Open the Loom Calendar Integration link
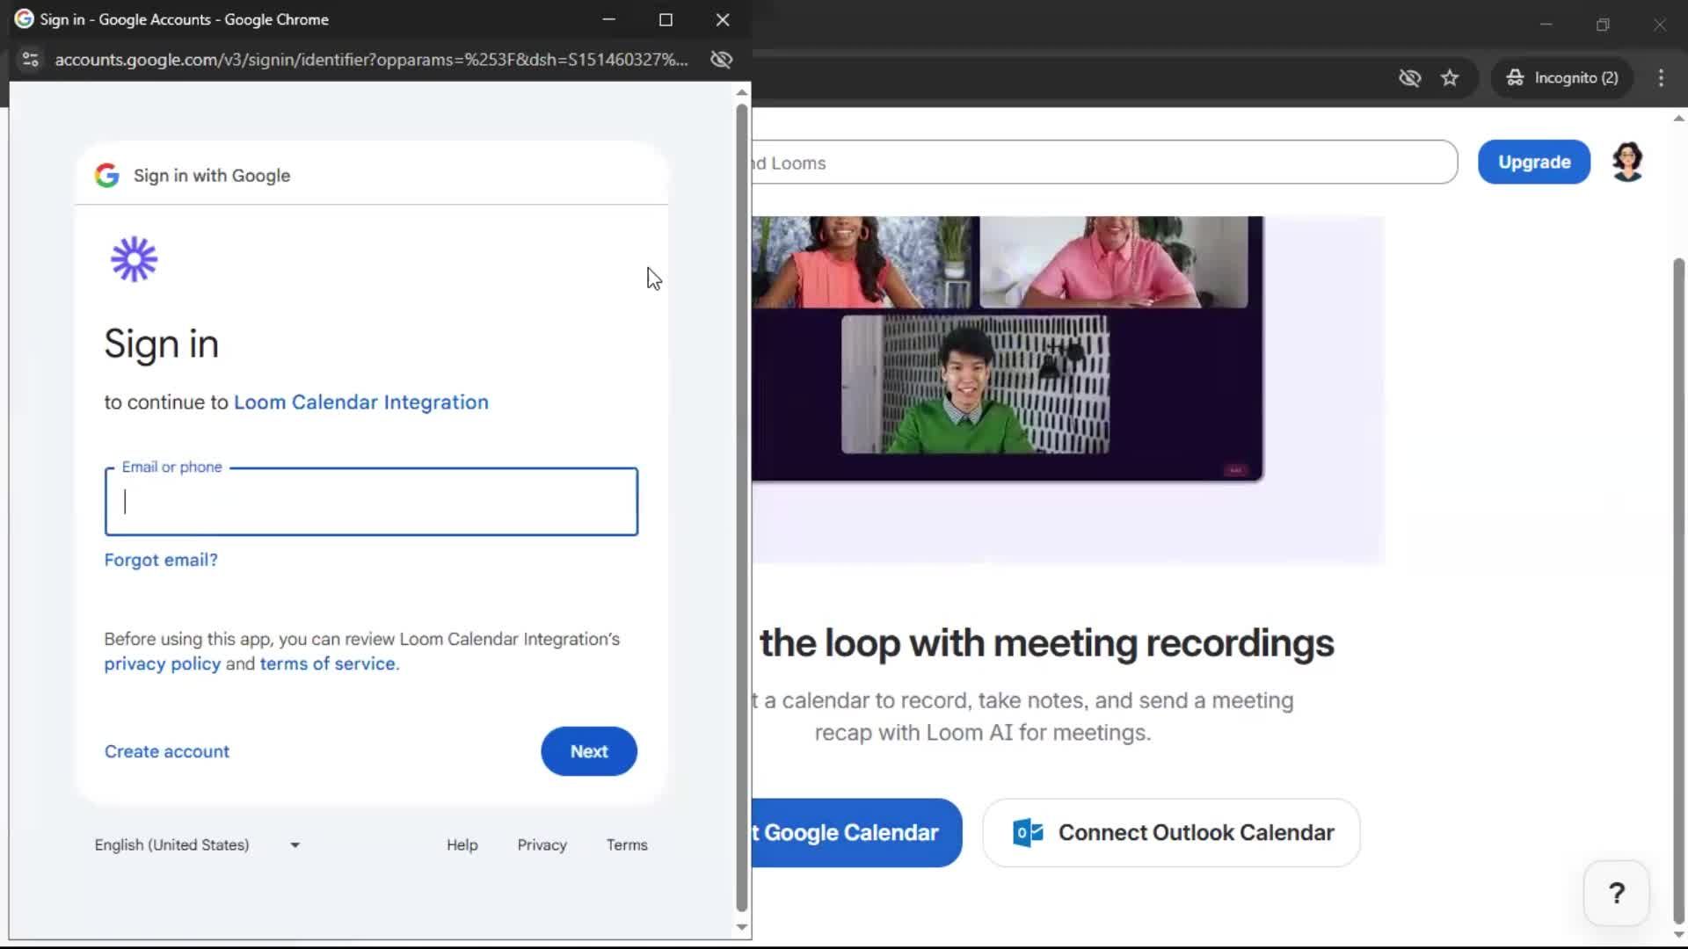 pos(360,402)
